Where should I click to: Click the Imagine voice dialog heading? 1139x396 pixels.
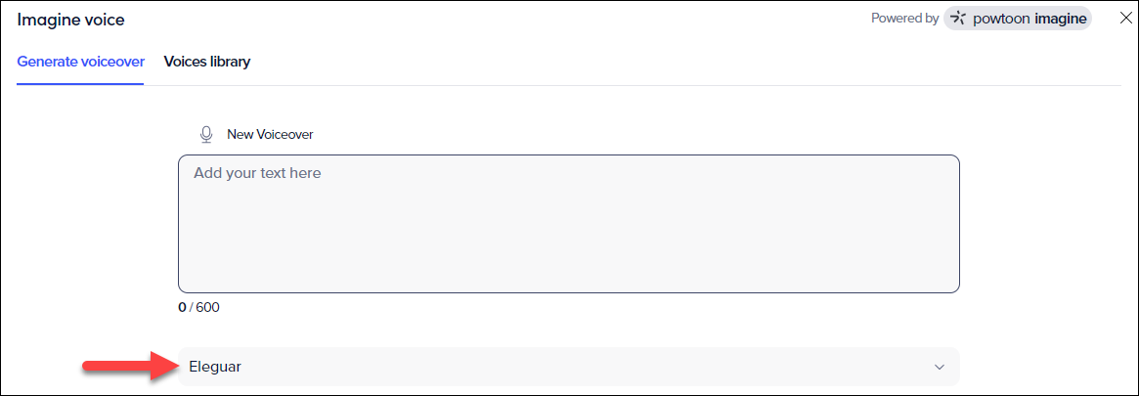[x=71, y=21]
